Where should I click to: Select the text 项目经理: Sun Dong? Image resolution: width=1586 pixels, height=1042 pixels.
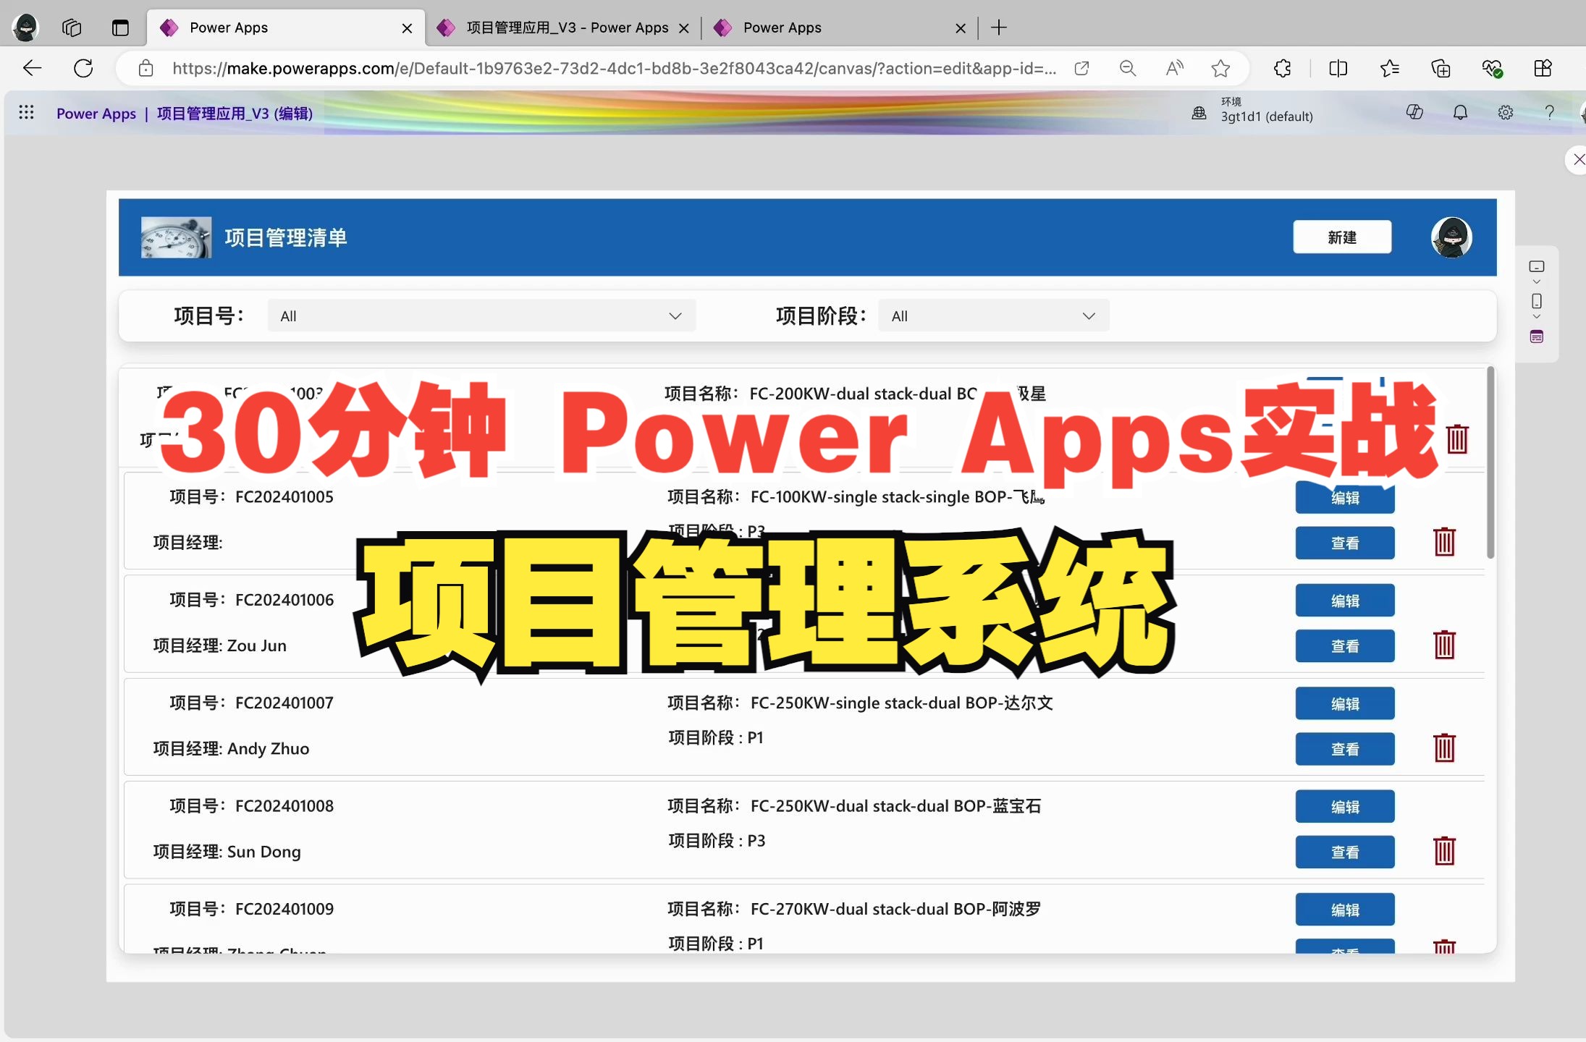click(227, 852)
